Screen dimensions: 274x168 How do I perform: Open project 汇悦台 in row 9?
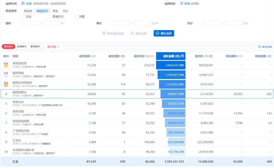point(17,140)
